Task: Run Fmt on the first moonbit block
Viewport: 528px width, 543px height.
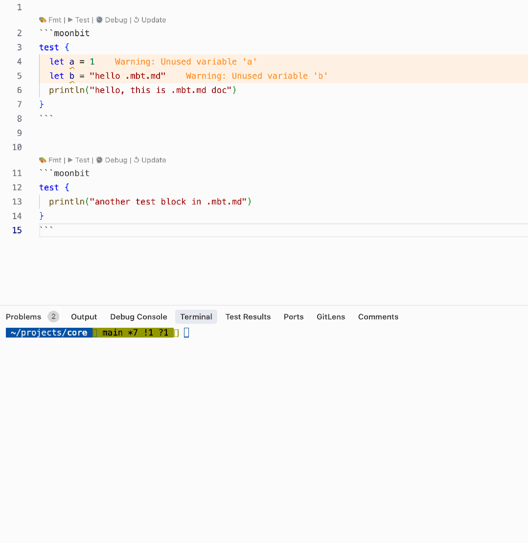Action: [x=50, y=20]
